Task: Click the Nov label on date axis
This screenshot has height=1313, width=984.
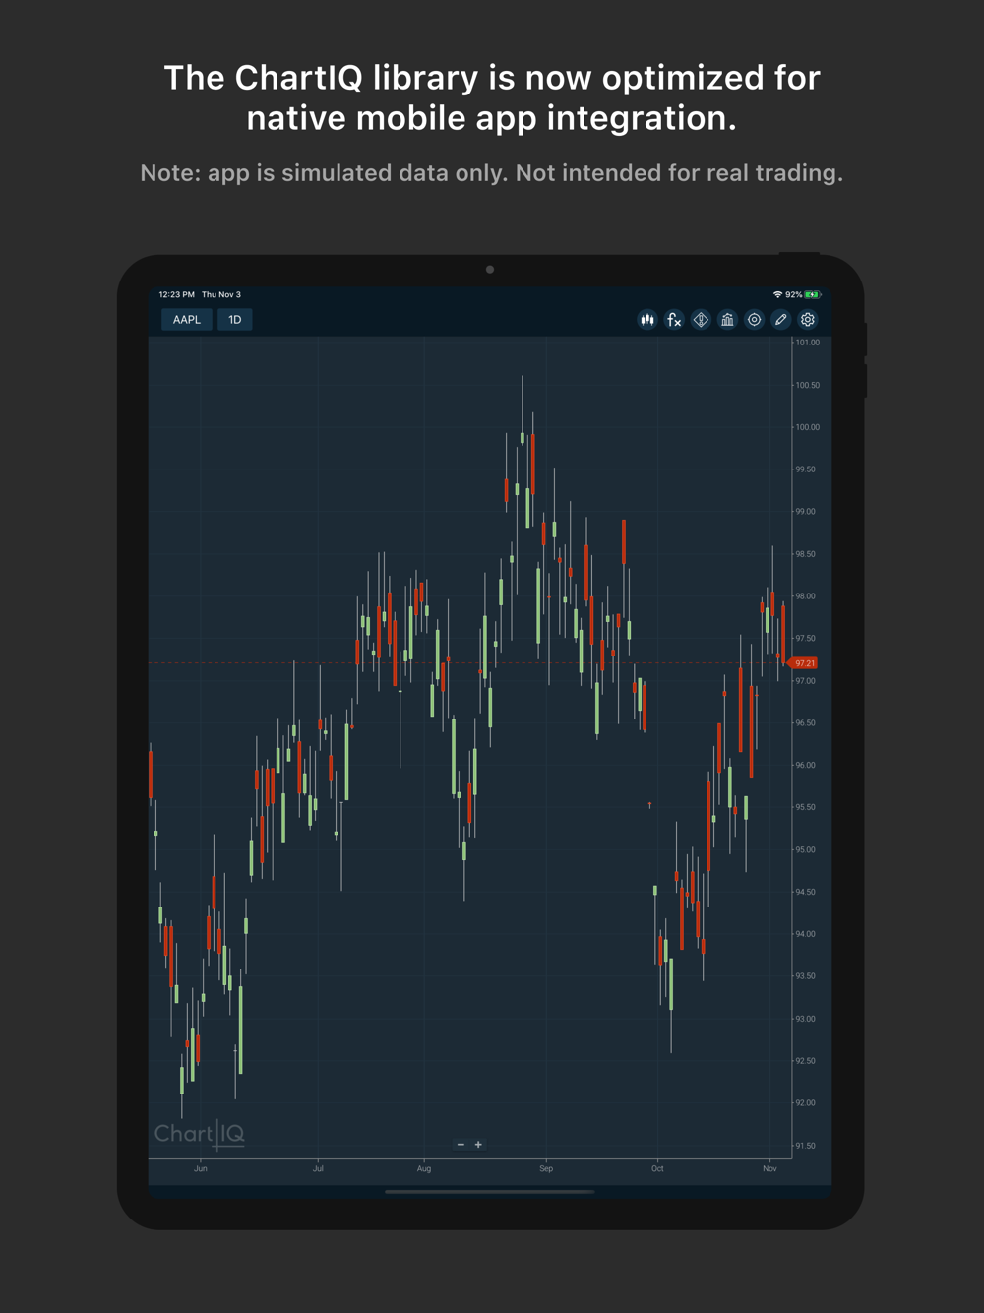Action: point(769,1169)
